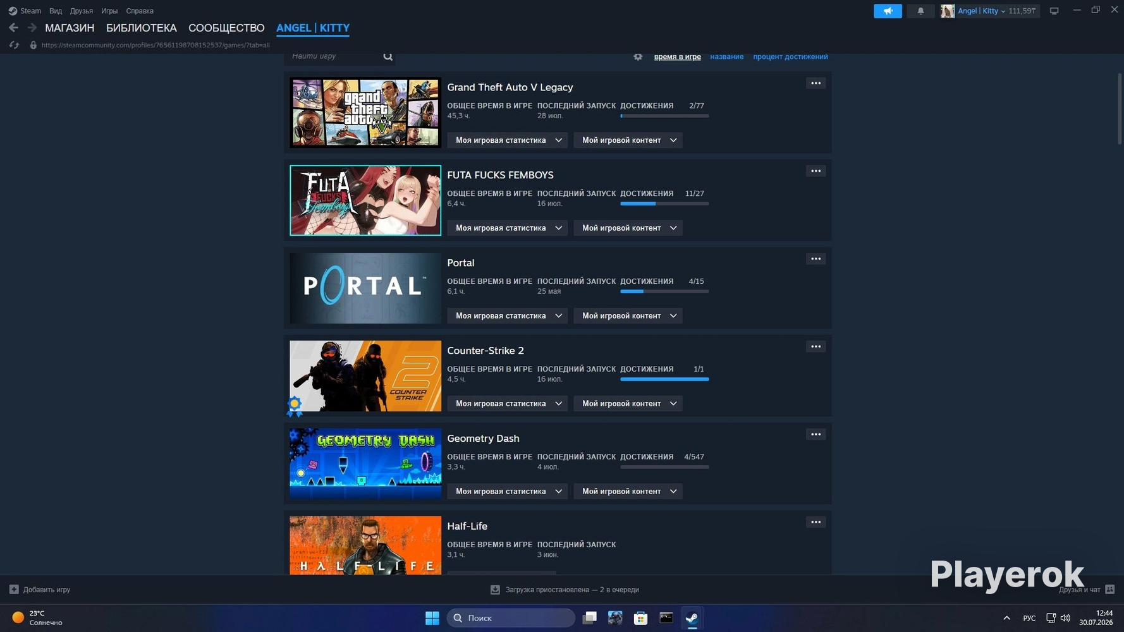Reload the page with refresh icon
The image size is (1124, 632).
pyautogui.click(x=14, y=45)
